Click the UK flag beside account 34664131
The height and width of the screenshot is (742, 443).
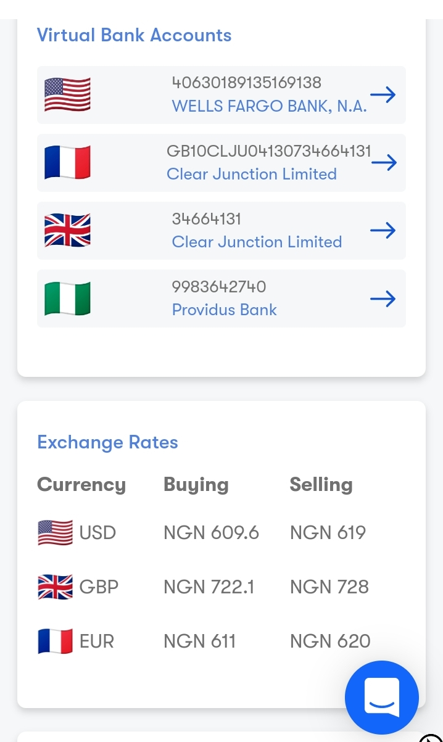pos(67,230)
